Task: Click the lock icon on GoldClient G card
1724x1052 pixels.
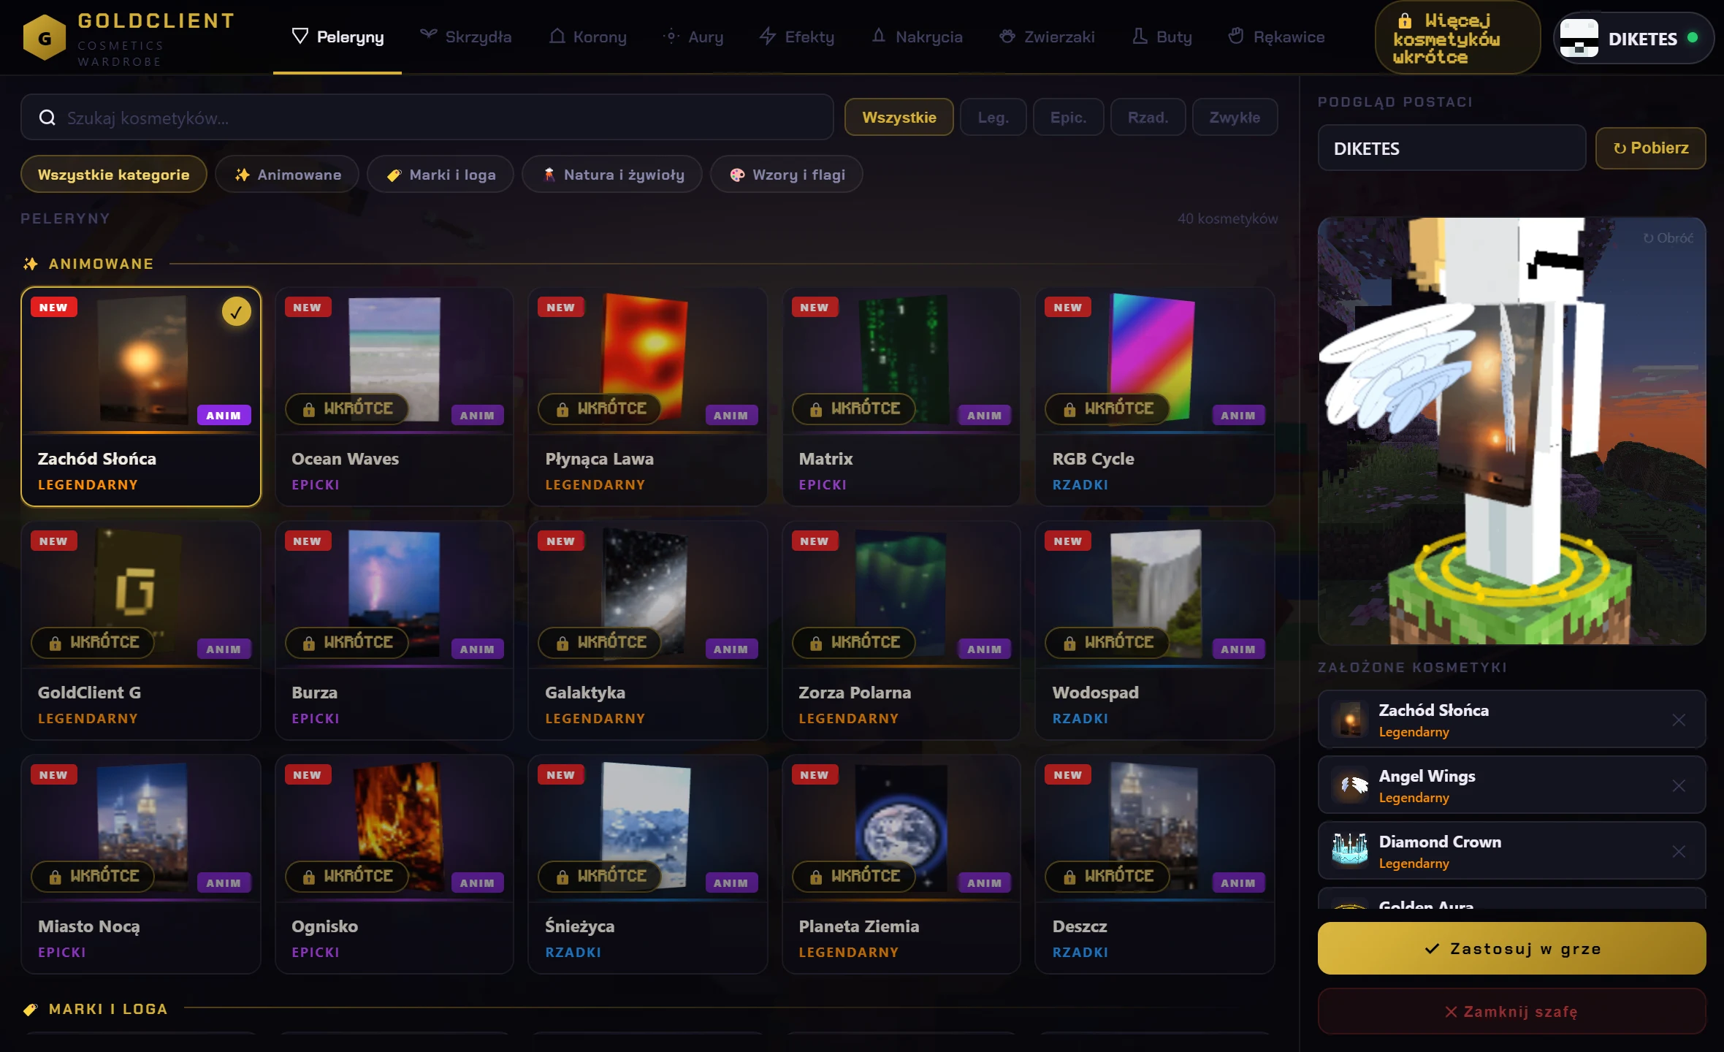Action: click(x=55, y=643)
